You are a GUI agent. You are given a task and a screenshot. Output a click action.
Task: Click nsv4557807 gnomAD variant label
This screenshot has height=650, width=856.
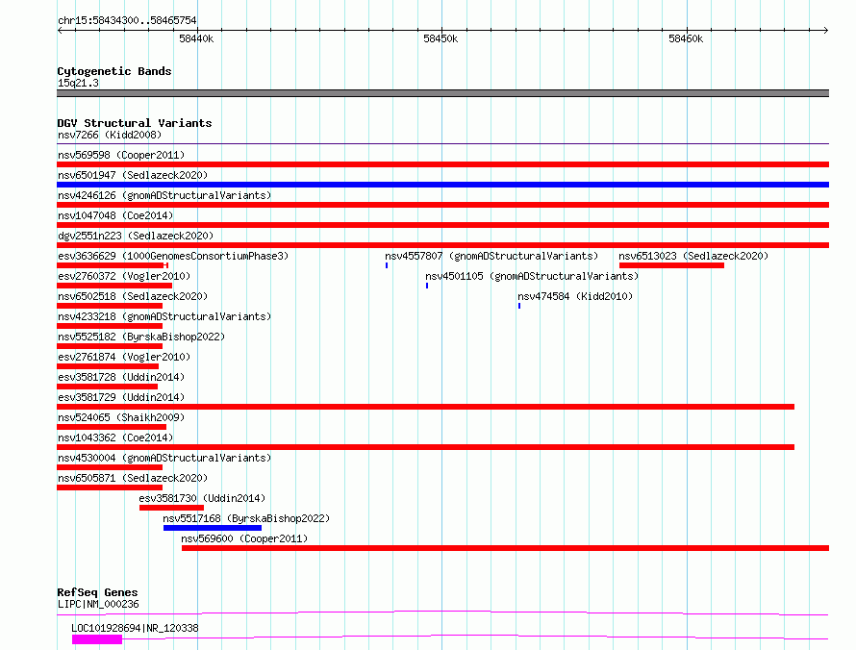[491, 256]
